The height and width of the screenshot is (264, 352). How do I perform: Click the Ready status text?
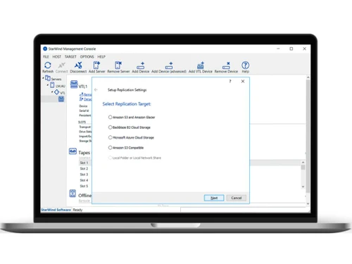tap(77, 210)
